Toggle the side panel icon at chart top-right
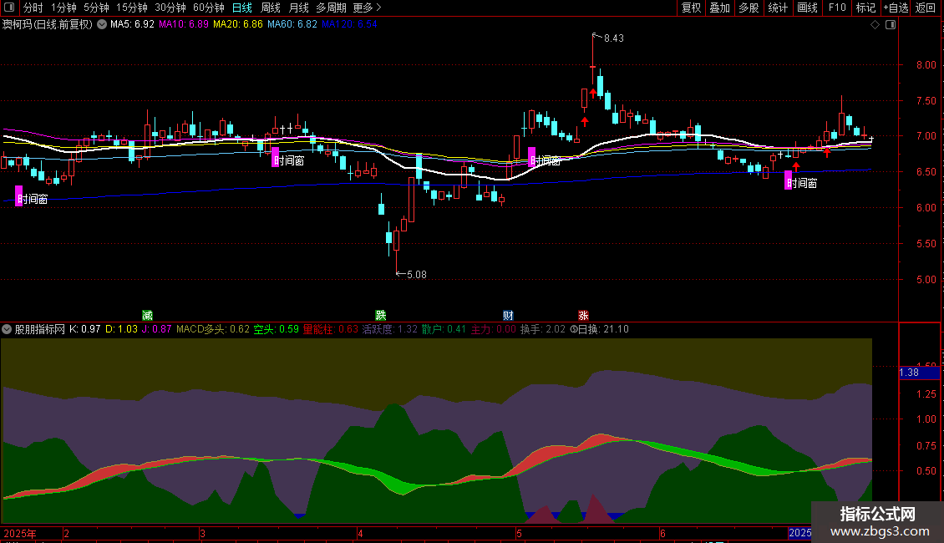The height and width of the screenshot is (543, 944). tap(891, 25)
